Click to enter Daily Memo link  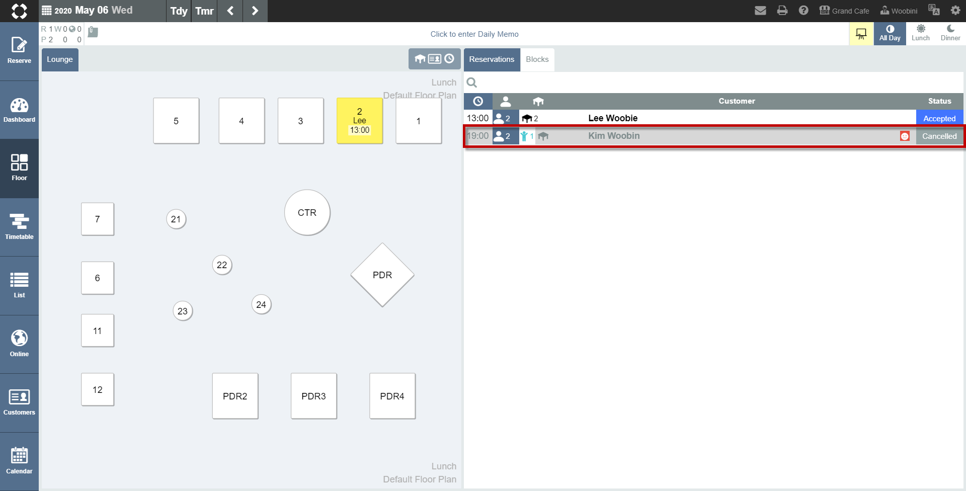(x=474, y=34)
